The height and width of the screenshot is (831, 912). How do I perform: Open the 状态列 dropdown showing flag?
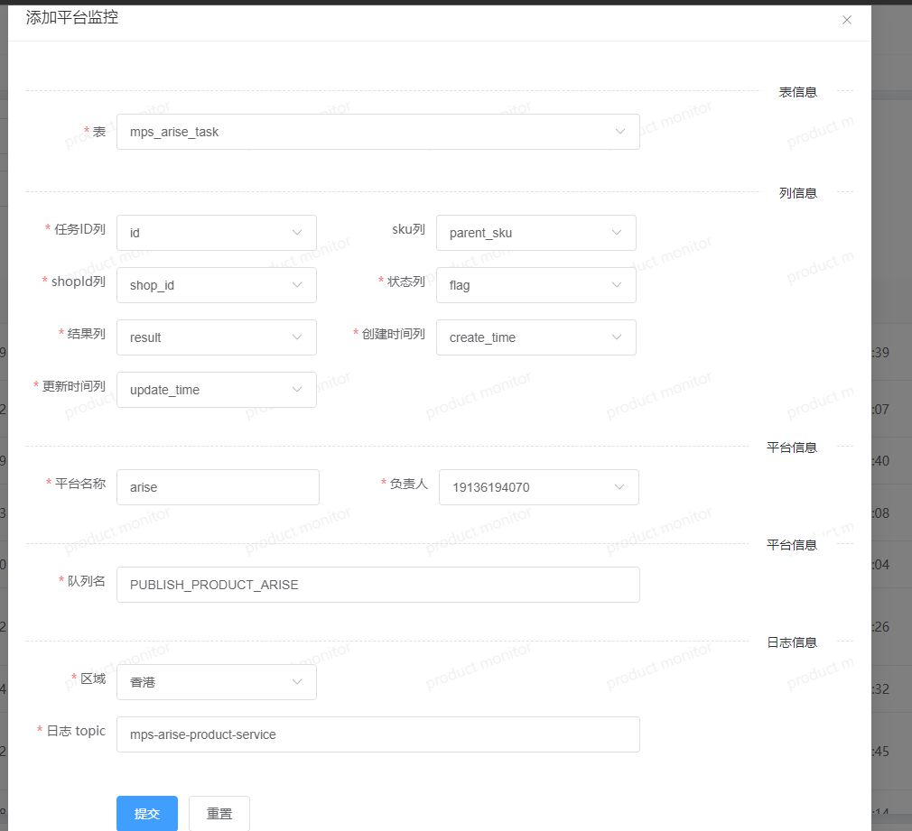point(524,285)
